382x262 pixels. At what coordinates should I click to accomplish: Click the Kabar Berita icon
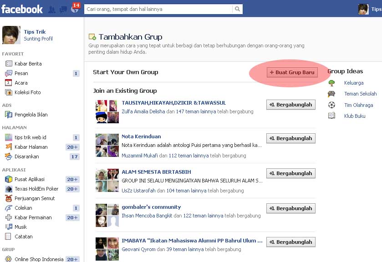9,64
